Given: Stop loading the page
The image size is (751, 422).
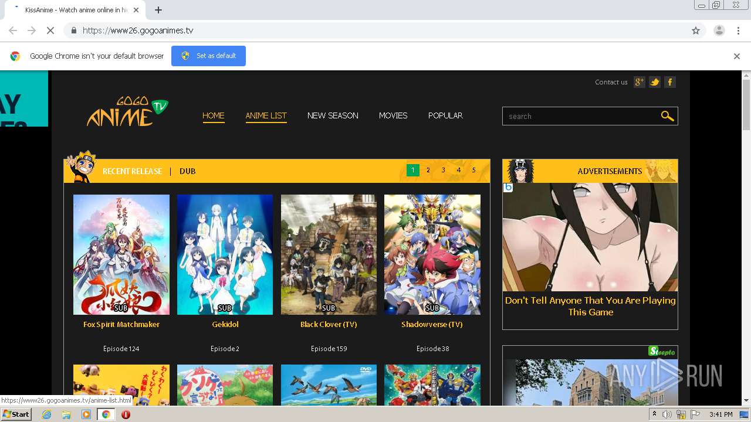Looking at the screenshot, I should tap(50, 30).
